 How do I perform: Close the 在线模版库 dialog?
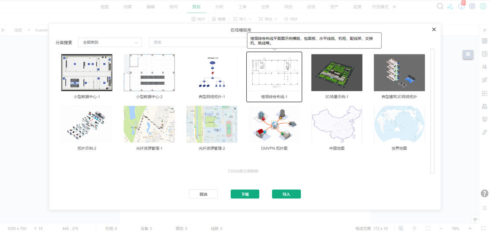[434, 29]
